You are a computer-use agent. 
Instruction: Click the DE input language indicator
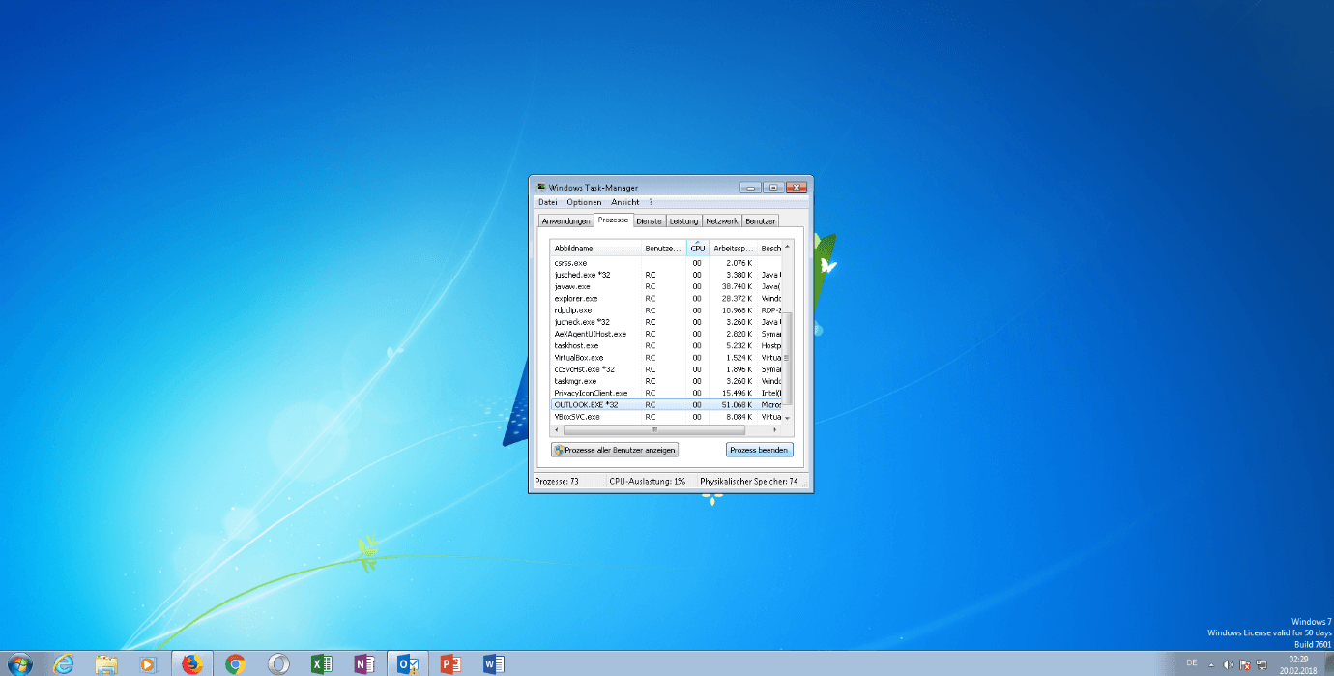[1191, 662]
